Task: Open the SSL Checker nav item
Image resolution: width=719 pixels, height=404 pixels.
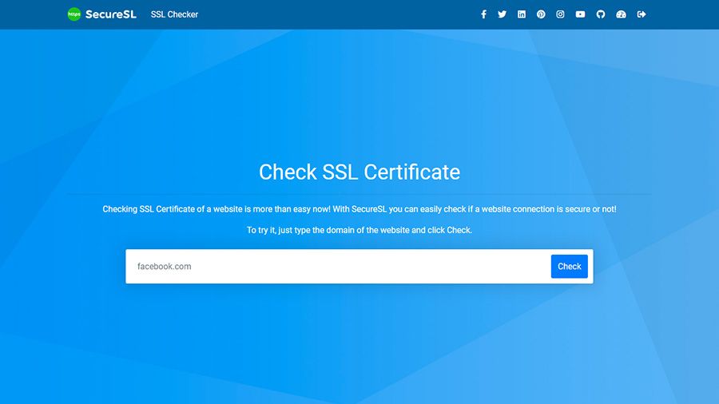Action: pyautogui.click(x=174, y=14)
